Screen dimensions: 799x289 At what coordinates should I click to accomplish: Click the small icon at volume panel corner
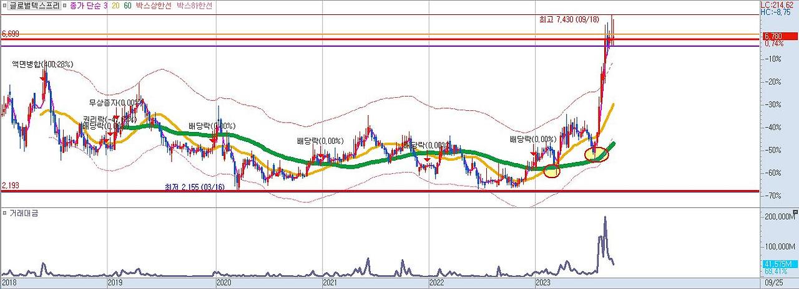click(x=795, y=212)
